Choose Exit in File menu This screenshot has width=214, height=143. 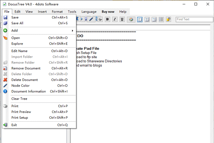(39, 125)
